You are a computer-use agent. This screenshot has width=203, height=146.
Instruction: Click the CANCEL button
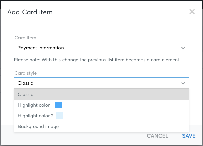[x=157, y=136]
